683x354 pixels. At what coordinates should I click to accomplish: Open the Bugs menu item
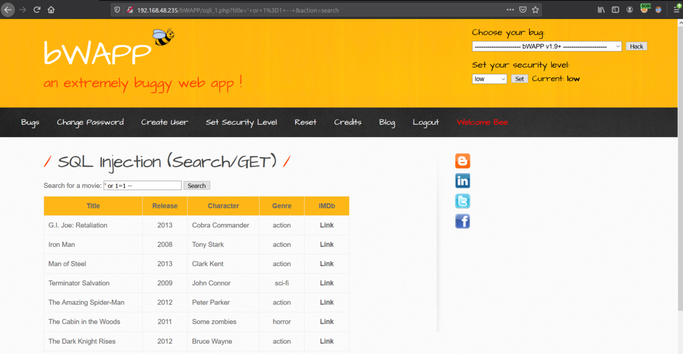(x=30, y=122)
